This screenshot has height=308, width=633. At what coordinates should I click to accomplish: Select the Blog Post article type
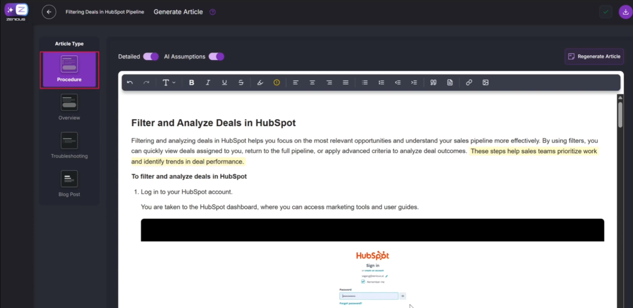coord(69,184)
